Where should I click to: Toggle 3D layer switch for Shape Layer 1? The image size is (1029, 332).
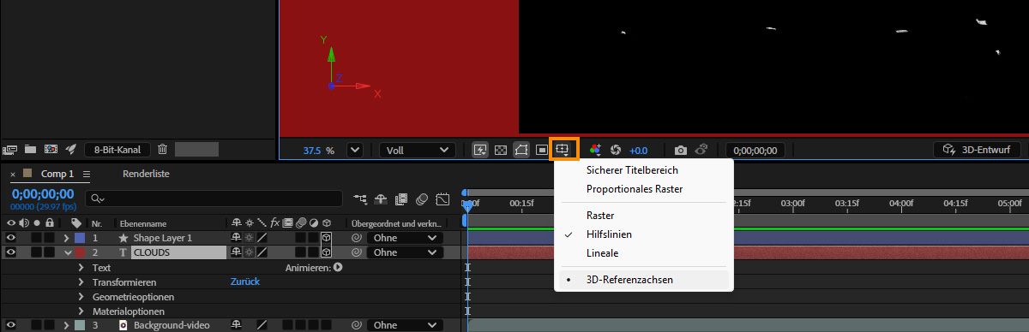[x=326, y=238]
